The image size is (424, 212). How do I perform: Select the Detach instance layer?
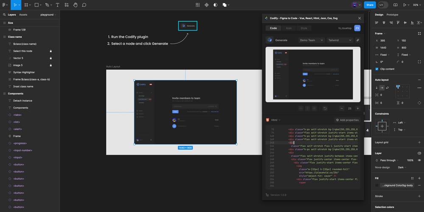[22, 100]
